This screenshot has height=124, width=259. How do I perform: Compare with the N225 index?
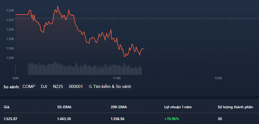(x=58, y=87)
